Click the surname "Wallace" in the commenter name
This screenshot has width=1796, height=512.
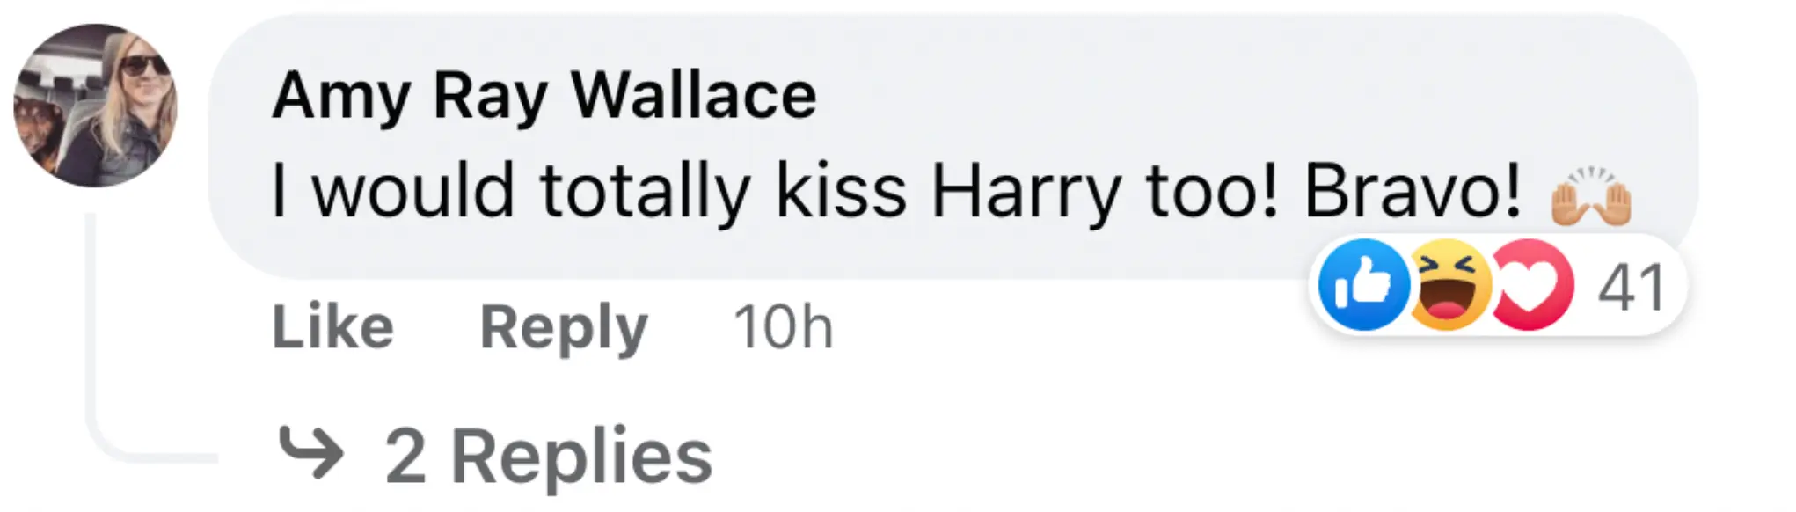[693, 95]
